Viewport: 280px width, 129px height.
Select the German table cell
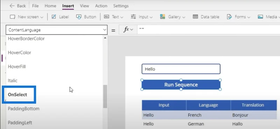click(208, 124)
